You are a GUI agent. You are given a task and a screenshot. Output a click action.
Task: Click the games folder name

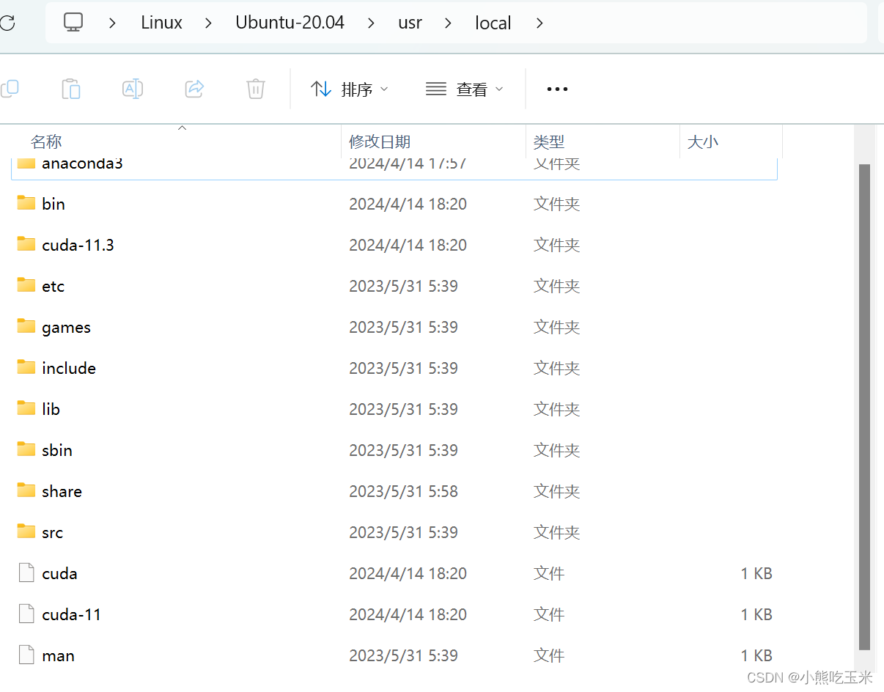tap(67, 327)
